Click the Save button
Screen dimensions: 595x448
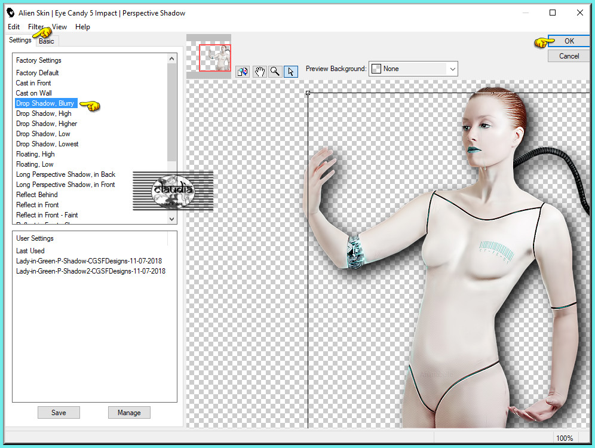59,412
